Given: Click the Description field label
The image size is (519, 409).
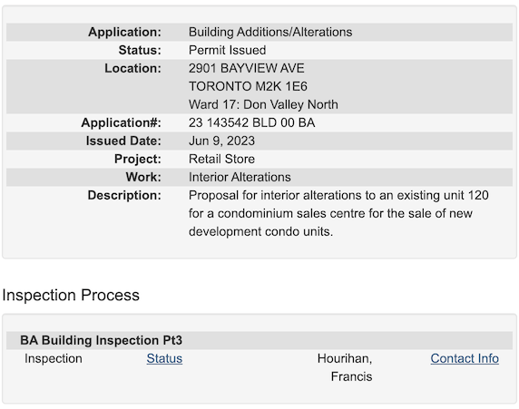Looking at the screenshot, I should 124,196.
